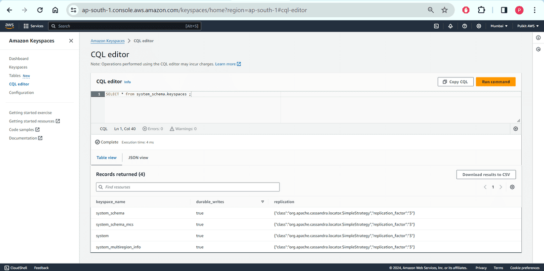This screenshot has height=271, width=544.
Task: Open the Services grid menu
Action: [x=33, y=26]
